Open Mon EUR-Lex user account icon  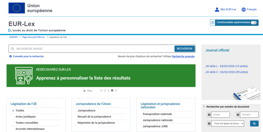[217, 9]
